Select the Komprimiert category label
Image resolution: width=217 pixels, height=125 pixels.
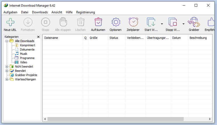pyautogui.click(x=27, y=45)
